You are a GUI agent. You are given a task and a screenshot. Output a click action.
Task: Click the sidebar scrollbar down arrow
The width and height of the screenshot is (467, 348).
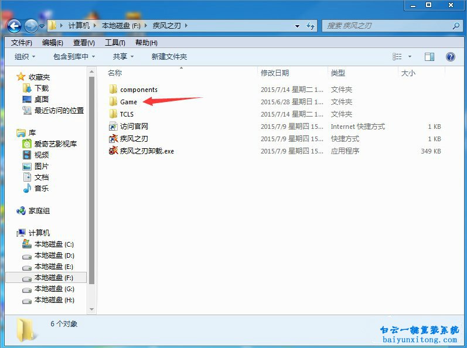tap(91, 309)
